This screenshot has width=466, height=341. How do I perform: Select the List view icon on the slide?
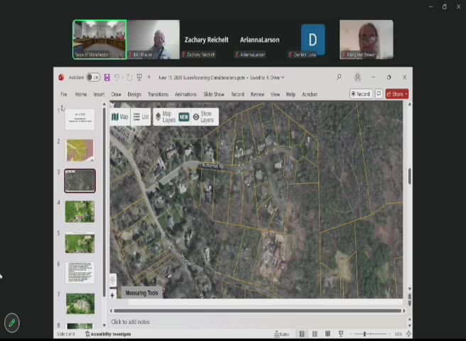tap(136, 117)
